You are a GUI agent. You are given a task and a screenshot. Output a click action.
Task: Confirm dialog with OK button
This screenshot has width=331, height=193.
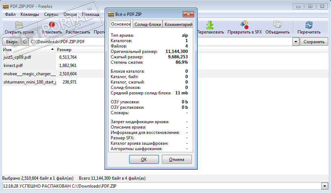click(144, 160)
